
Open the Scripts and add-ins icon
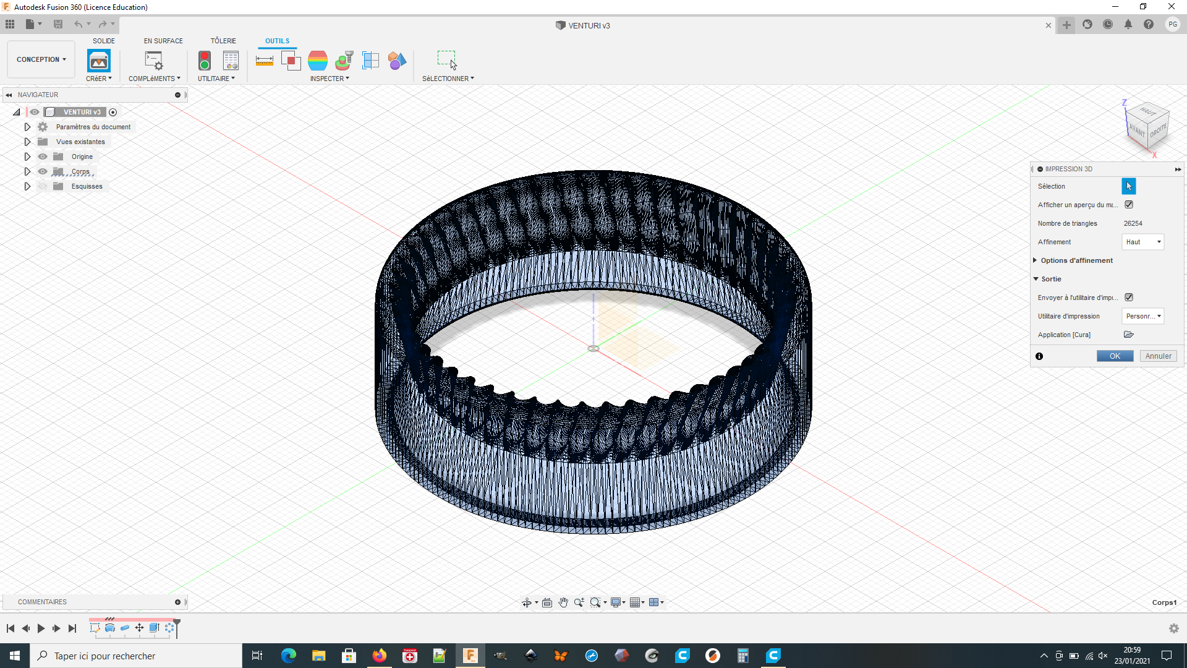pos(153,61)
